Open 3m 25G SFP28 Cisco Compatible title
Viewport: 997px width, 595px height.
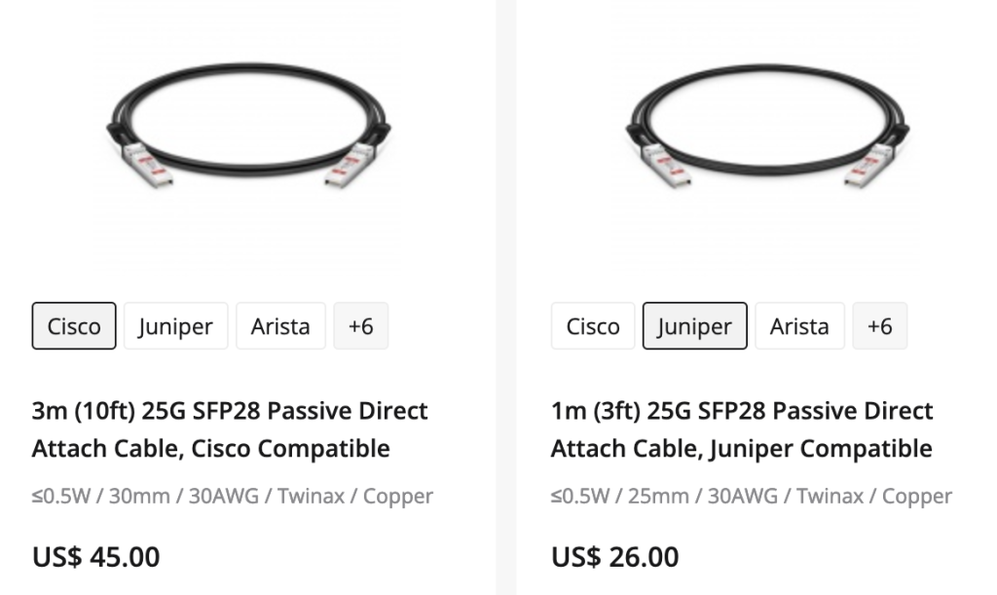tap(230, 429)
